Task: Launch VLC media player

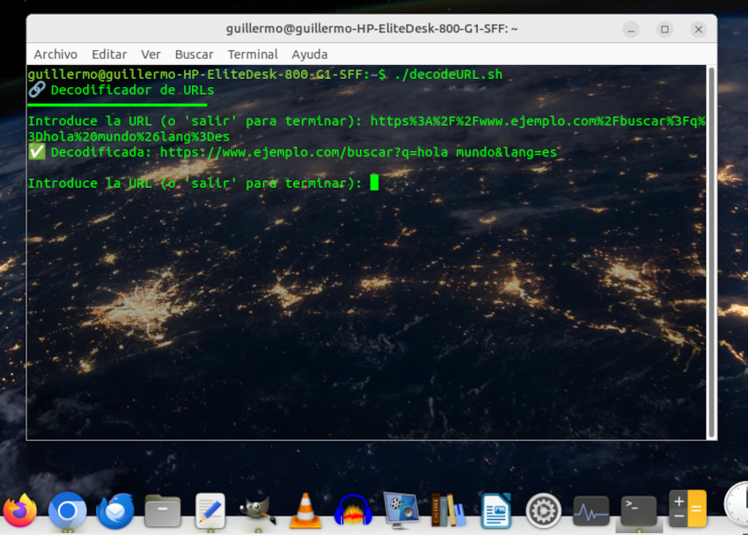Action: (x=305, y=510)
